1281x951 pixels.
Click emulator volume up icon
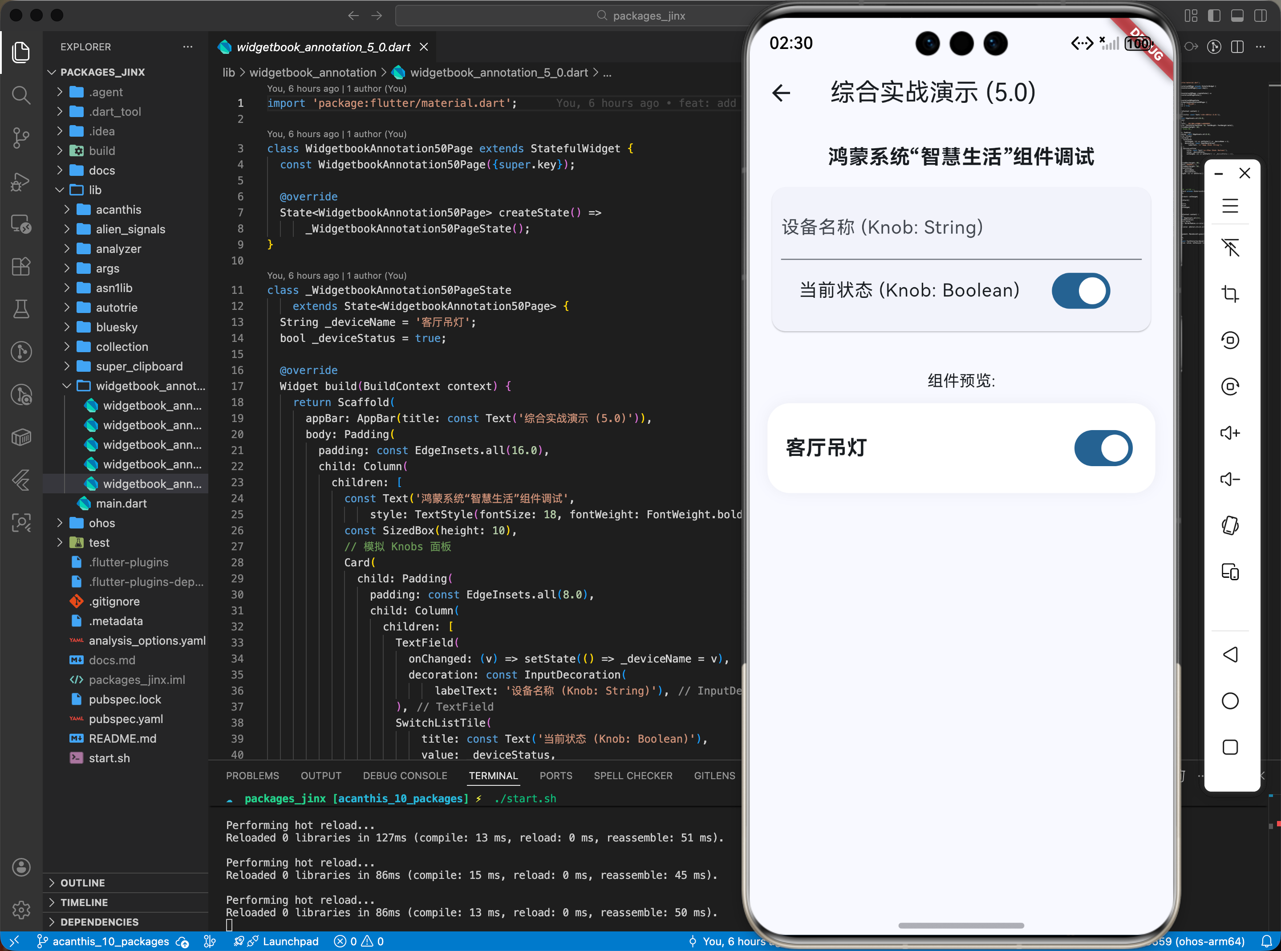tap(1230, 433)
